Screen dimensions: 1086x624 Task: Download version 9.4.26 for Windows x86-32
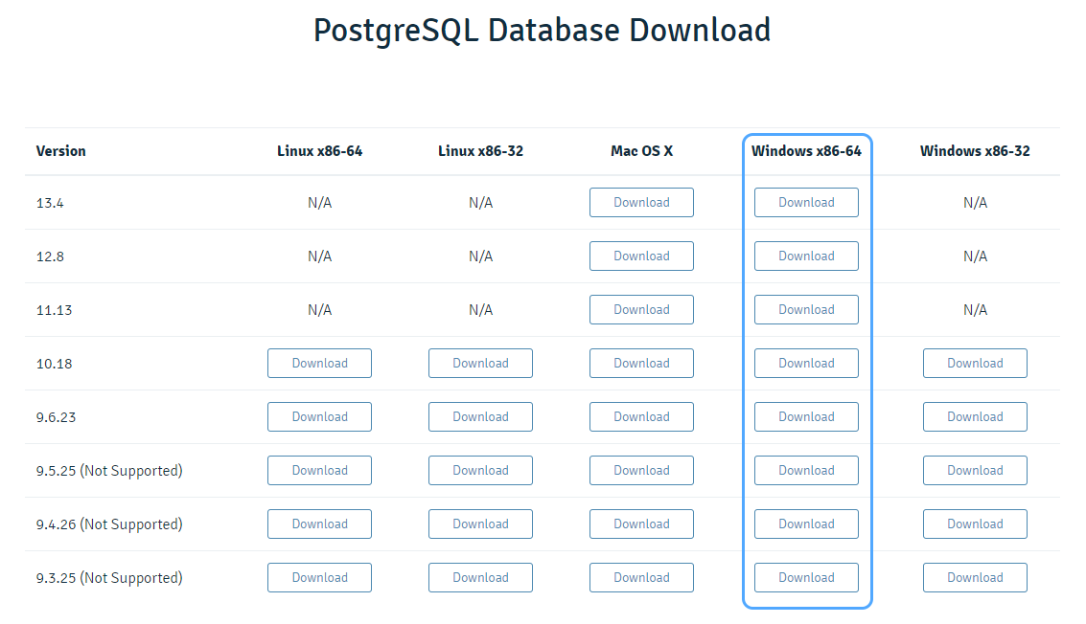click(x=975, y=524)
